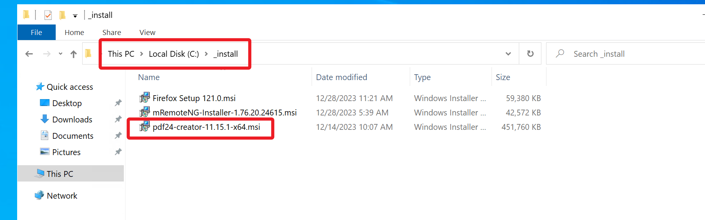Sort files by Date modified column
Screen dimensions: 705x220
(341, 77)
